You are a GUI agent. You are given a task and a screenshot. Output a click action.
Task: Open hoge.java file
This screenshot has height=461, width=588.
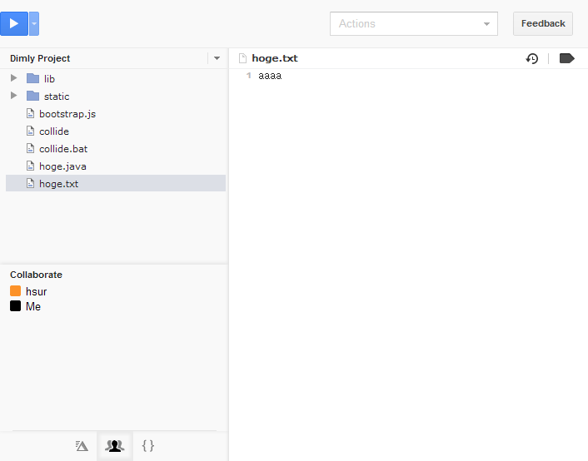62,166
